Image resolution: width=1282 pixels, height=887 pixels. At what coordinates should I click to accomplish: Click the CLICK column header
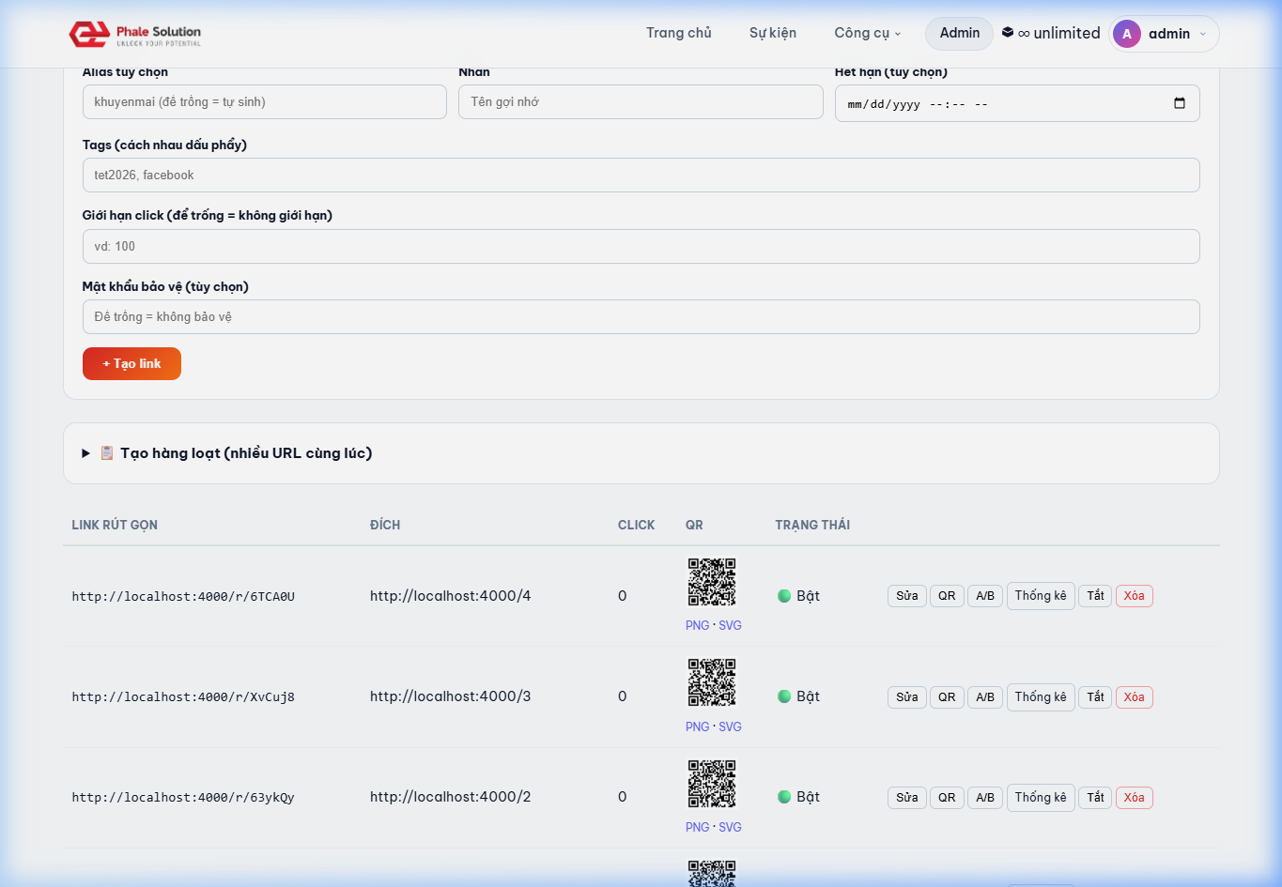636,526
